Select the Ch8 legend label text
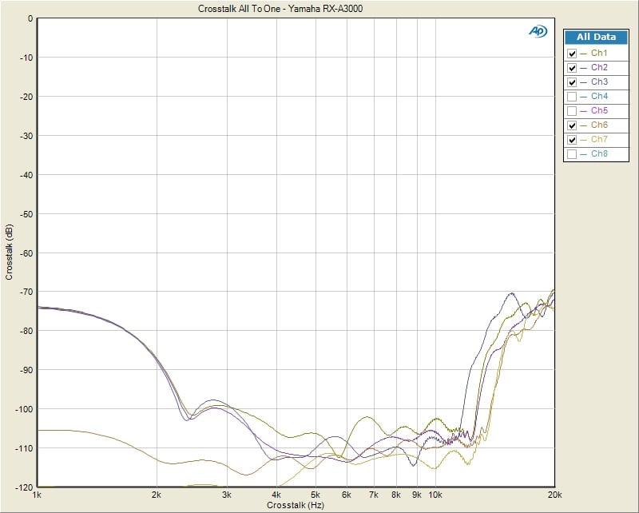The height and width of the screenshot is (513, 639). tap(599, 154)
